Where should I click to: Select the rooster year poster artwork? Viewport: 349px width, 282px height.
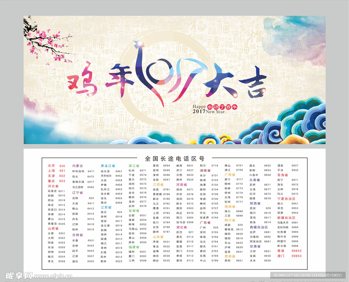point(175,80)
